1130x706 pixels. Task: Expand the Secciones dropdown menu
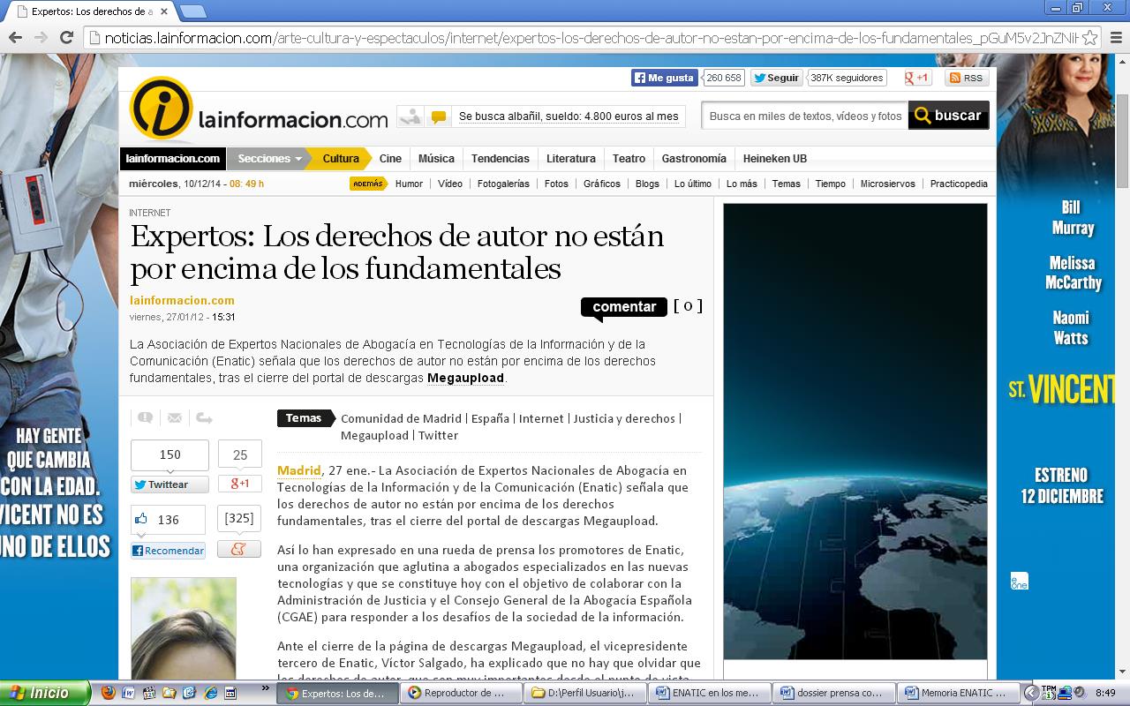pyautogui.click(x=269, y=159)
